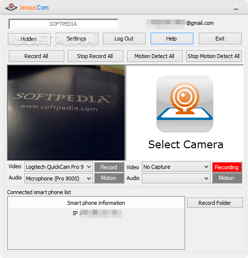Open the empty second audio dropdown
This screenshot has width=248, height=258.
pyautogui.click(x=176, y=179)
